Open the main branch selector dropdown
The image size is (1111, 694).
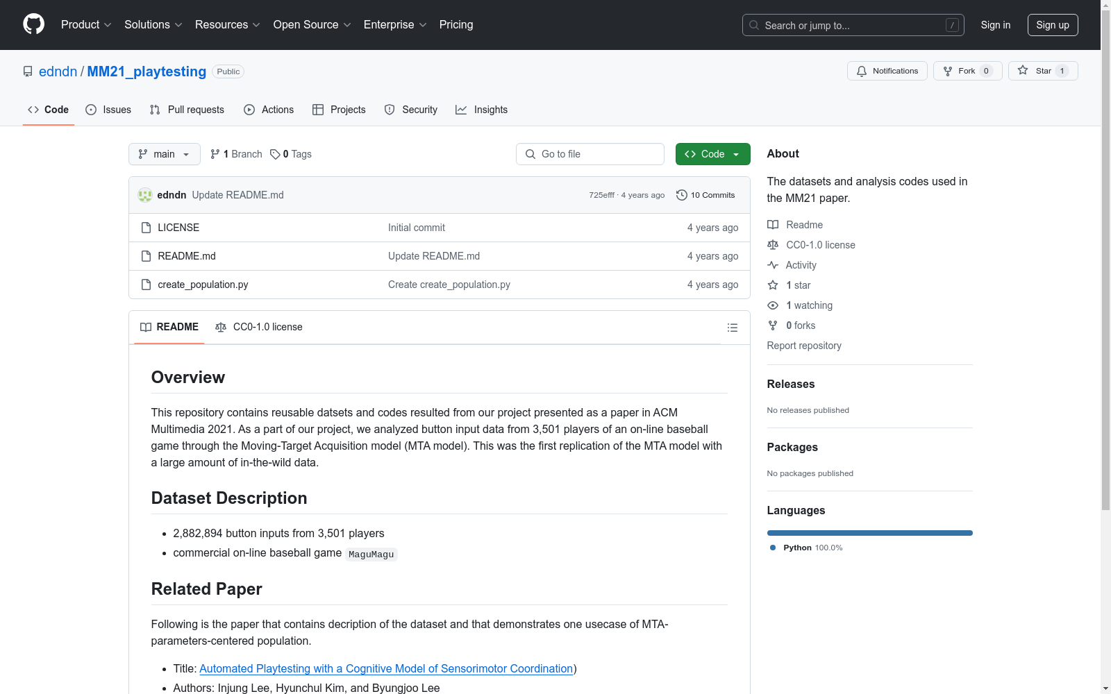tap(165, 154)
